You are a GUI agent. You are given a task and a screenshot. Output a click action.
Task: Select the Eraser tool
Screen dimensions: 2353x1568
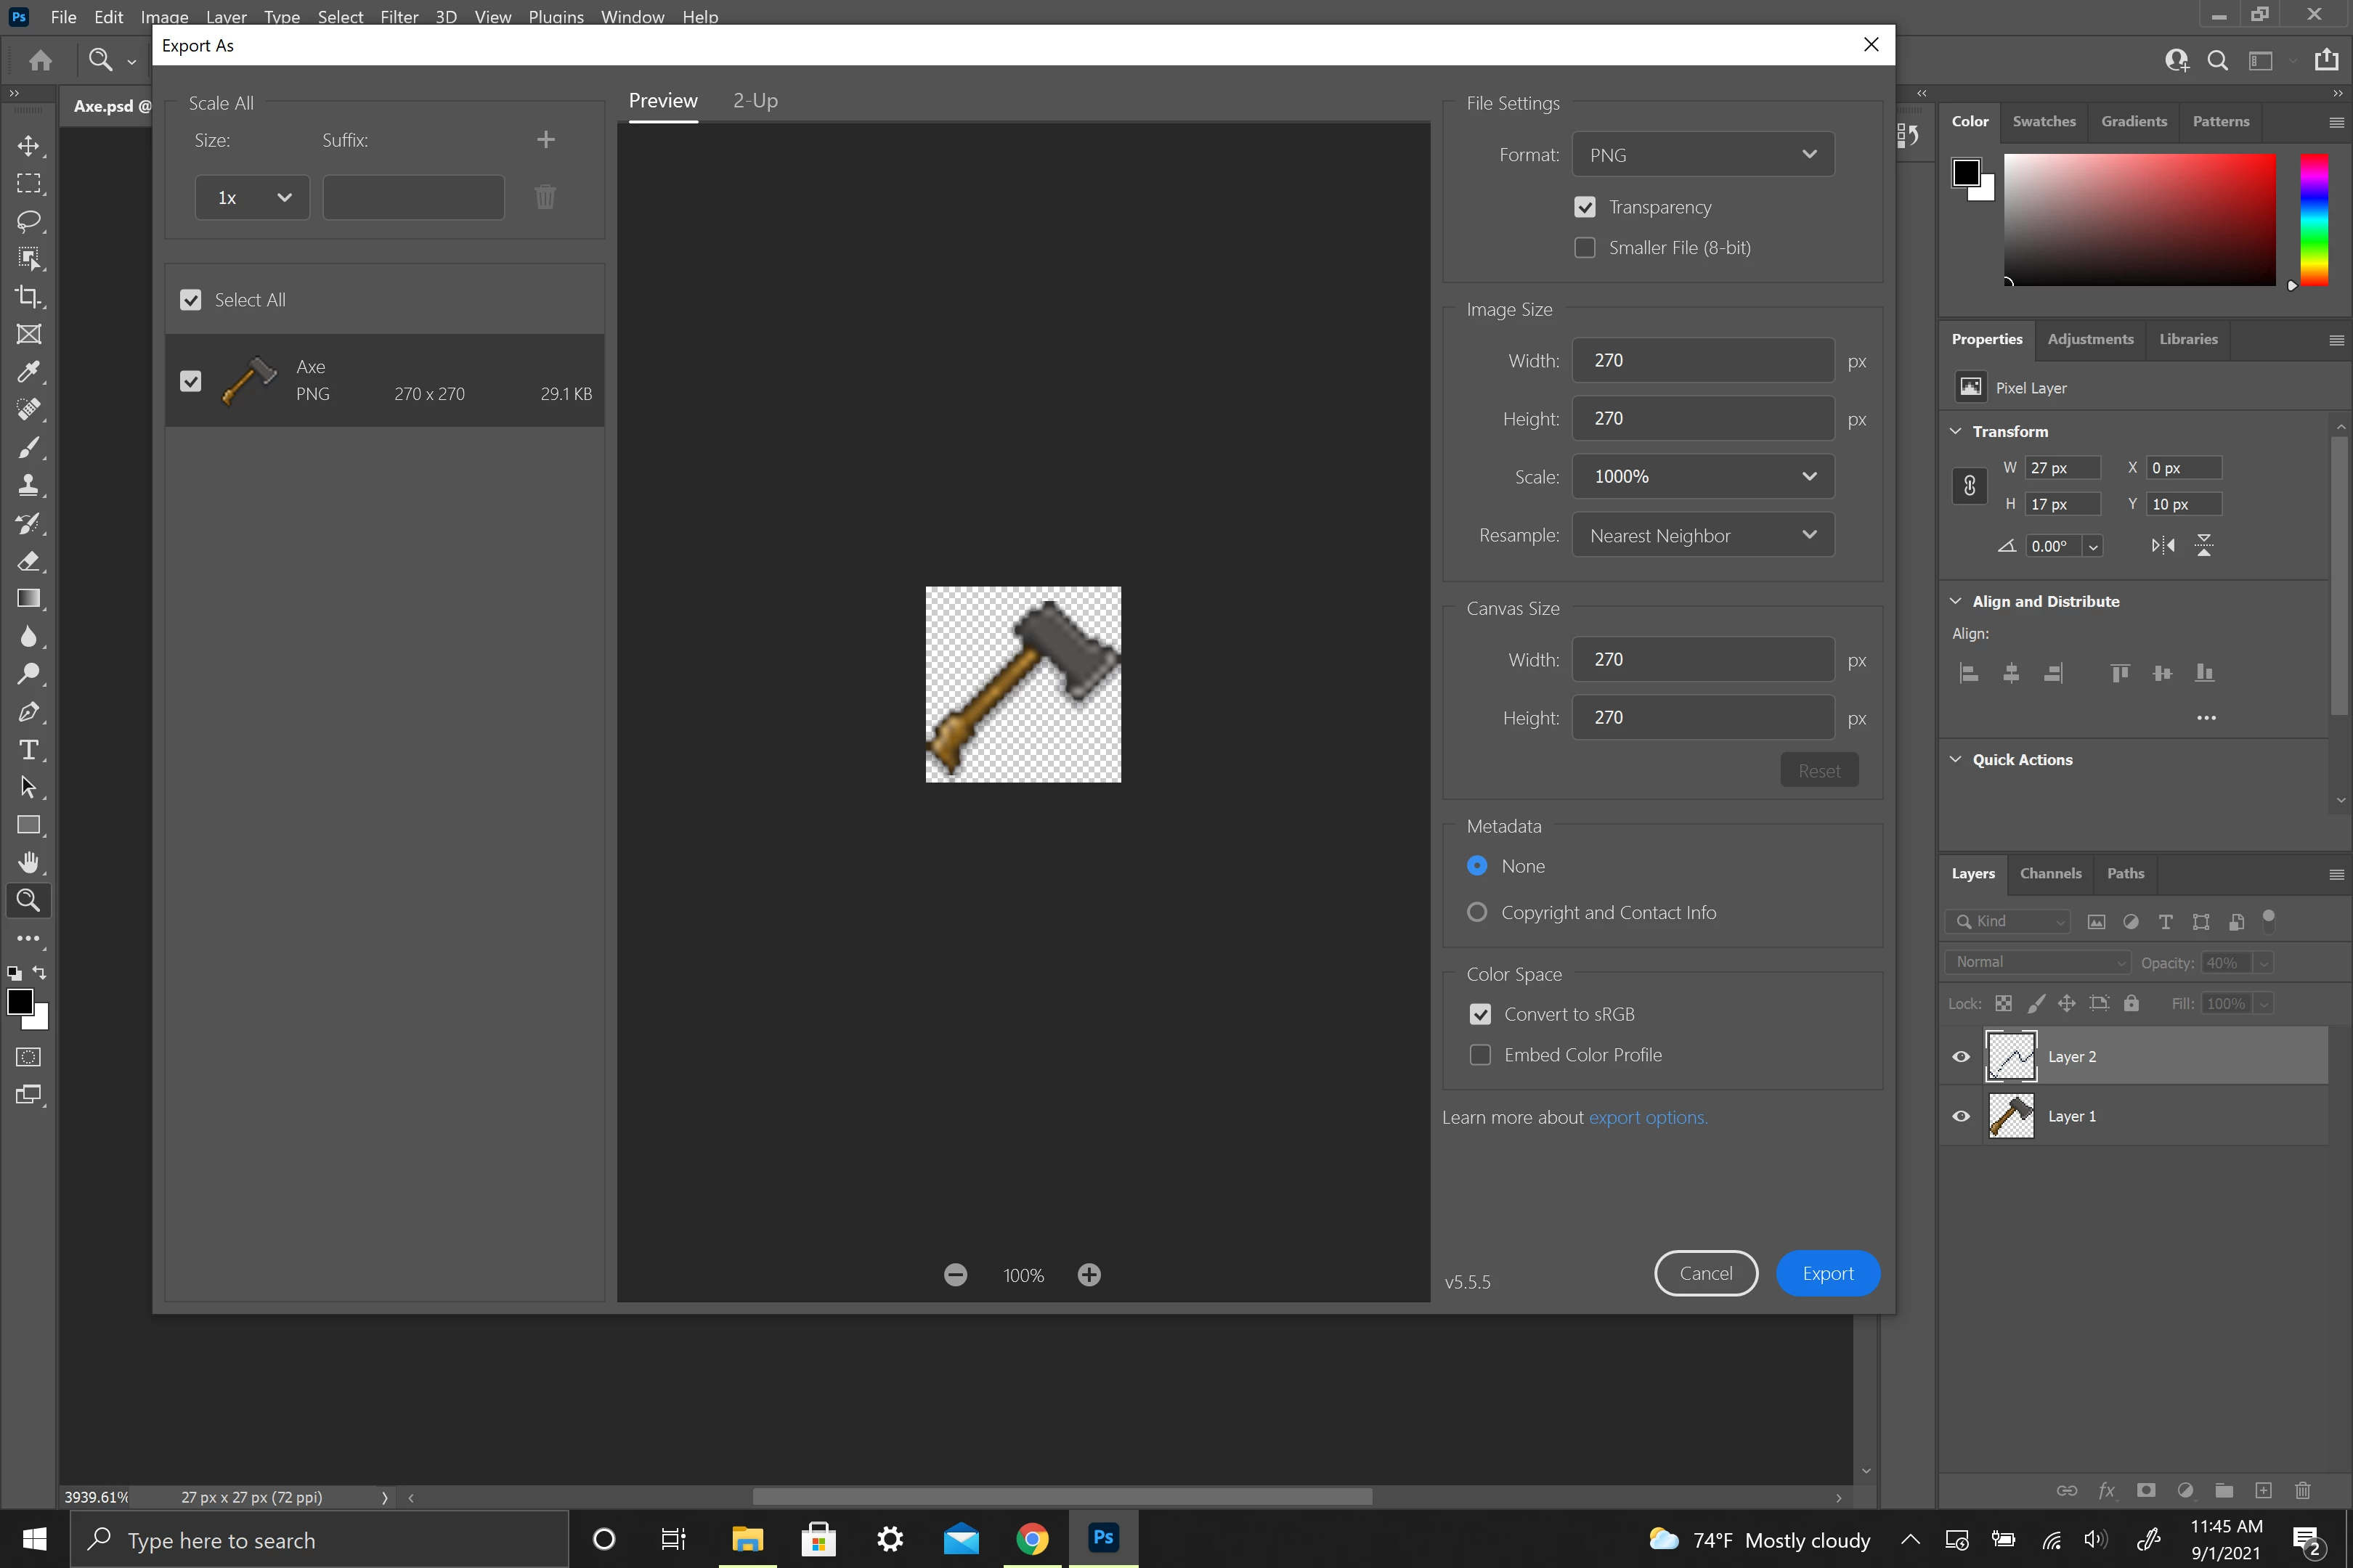point(29,561)
